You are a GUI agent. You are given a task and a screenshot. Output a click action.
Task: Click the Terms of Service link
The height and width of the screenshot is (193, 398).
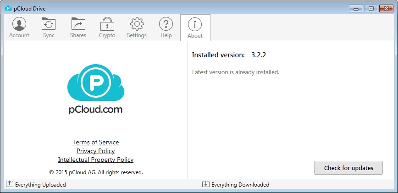(96, 142)
